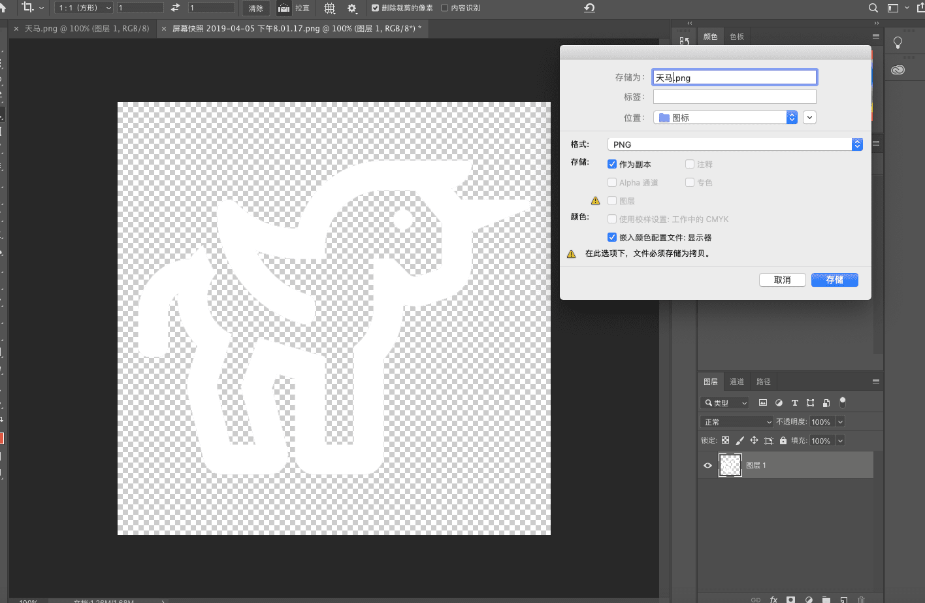Lock artboard nesting icon
Screen dimensions: 925x603
(x=769, y=440)
